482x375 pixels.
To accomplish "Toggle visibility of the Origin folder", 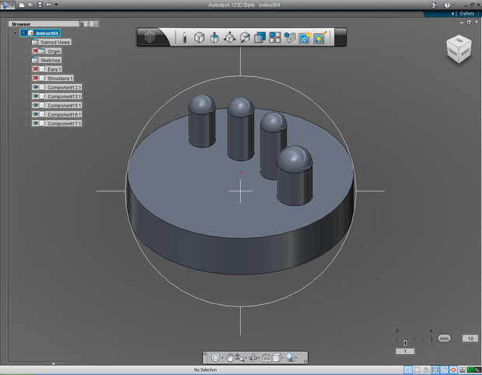I will click(x=36, y=51).
